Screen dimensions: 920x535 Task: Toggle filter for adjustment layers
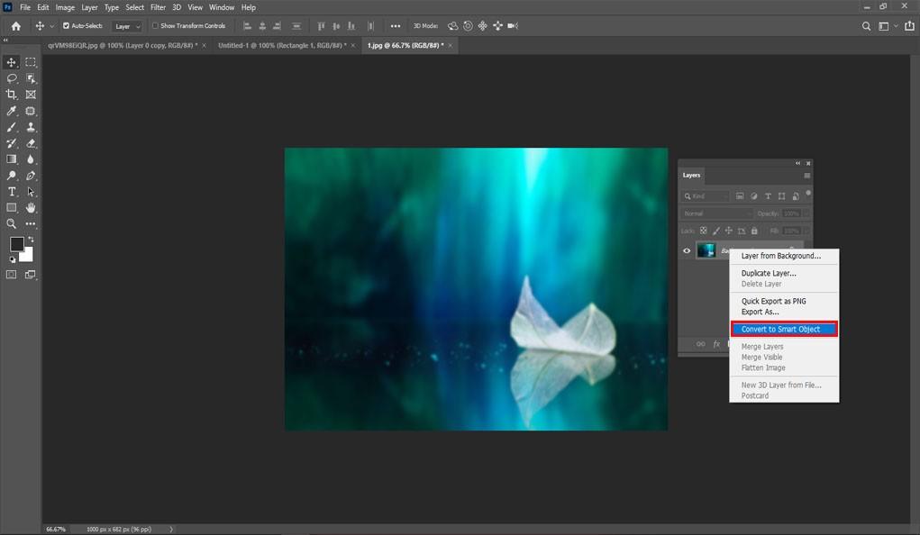(x=754, y=196)
